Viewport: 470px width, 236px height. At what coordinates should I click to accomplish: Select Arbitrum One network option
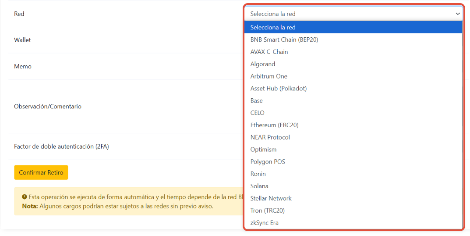[x=353, y=76]
